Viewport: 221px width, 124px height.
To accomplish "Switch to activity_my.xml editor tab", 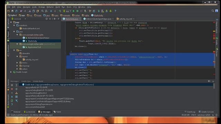I will [x=126, y=19].
